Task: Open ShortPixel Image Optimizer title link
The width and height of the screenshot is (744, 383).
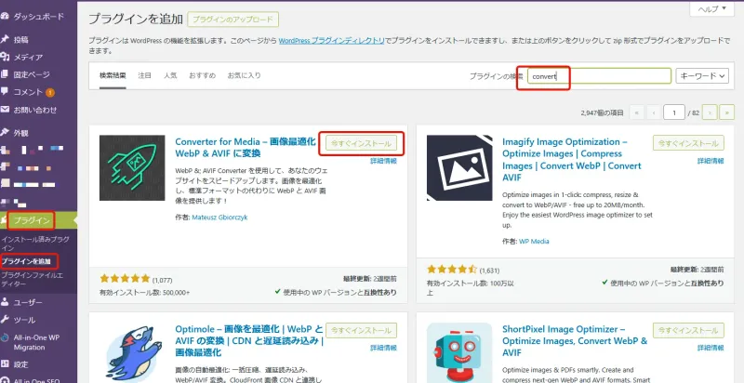Action: (575, 341)
